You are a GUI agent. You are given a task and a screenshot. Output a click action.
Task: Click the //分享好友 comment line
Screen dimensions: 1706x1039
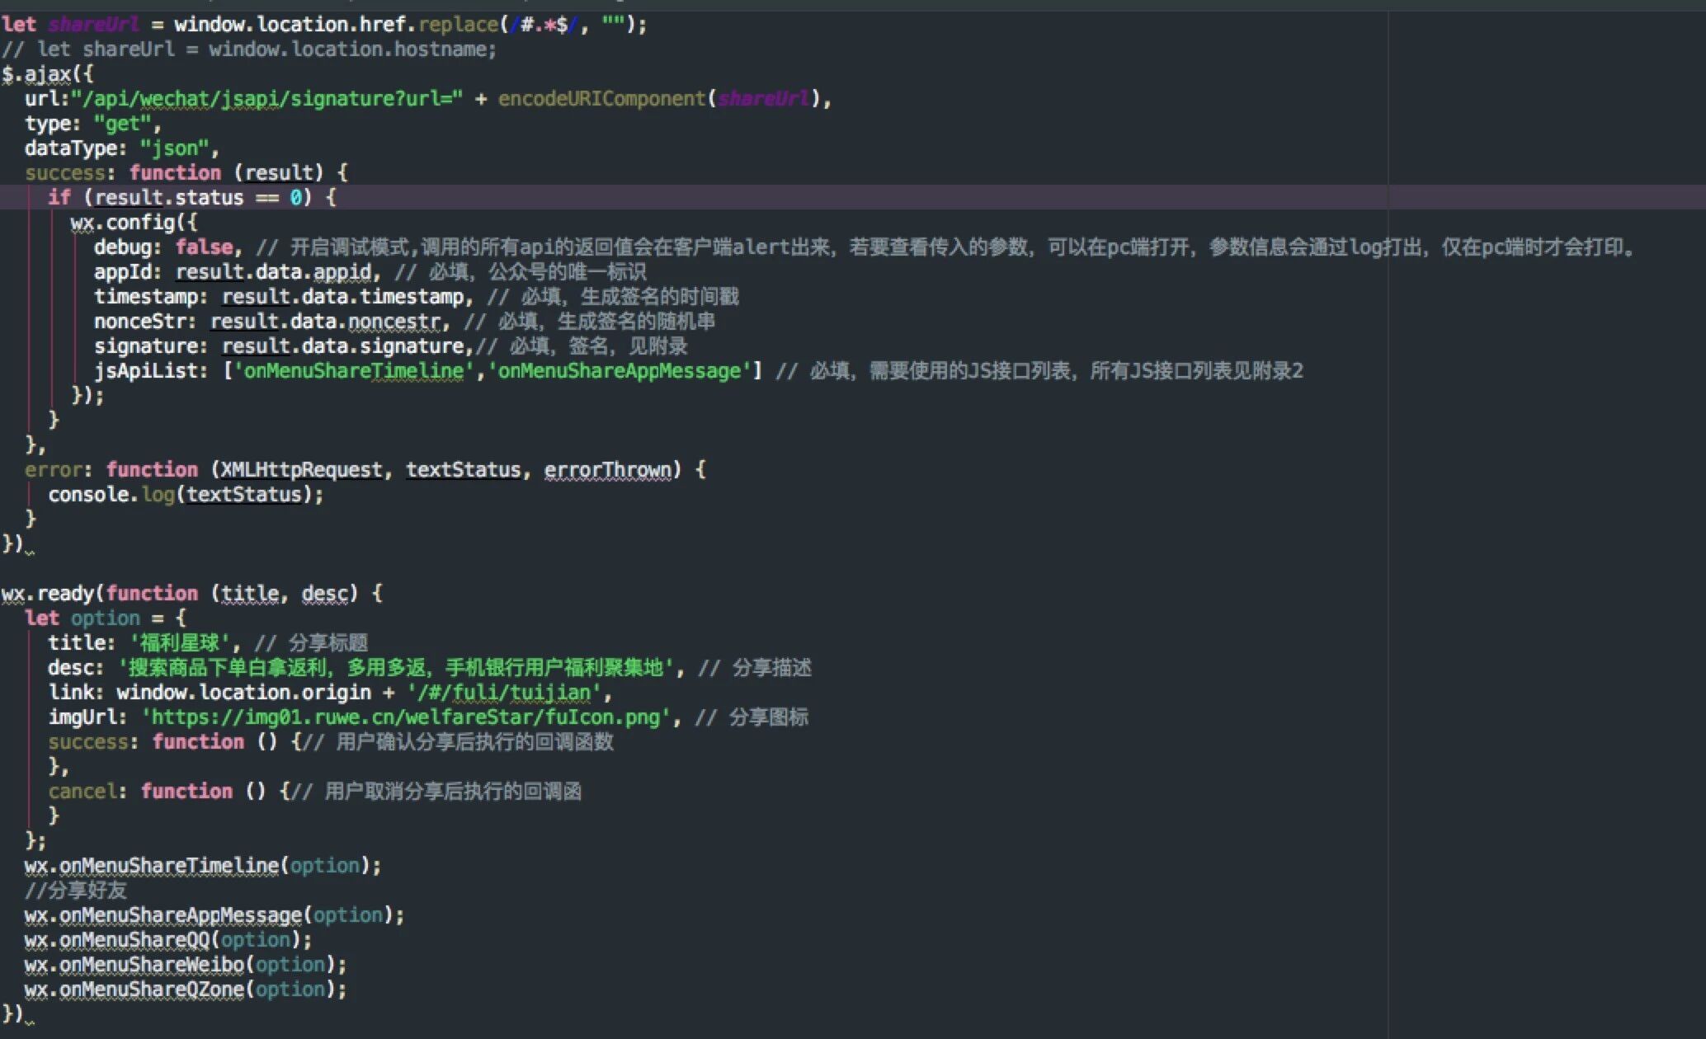76,891
